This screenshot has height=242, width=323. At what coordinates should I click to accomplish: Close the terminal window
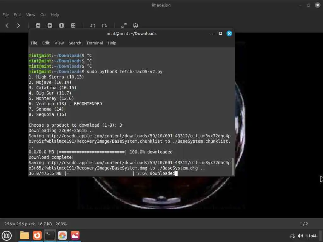click(229, 33)
